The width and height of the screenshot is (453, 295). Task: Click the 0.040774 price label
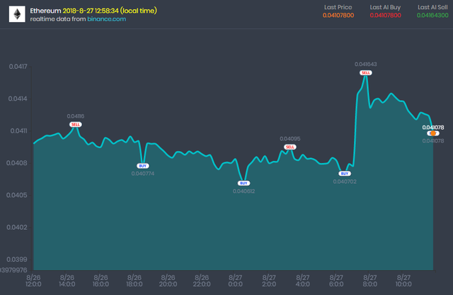[x=143, y=174]
